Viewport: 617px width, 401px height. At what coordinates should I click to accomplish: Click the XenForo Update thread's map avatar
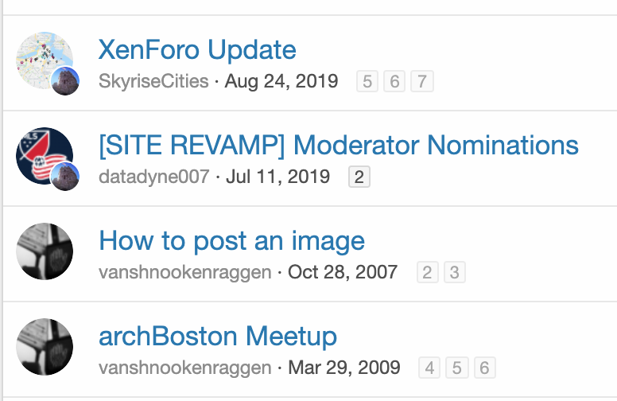43,58
